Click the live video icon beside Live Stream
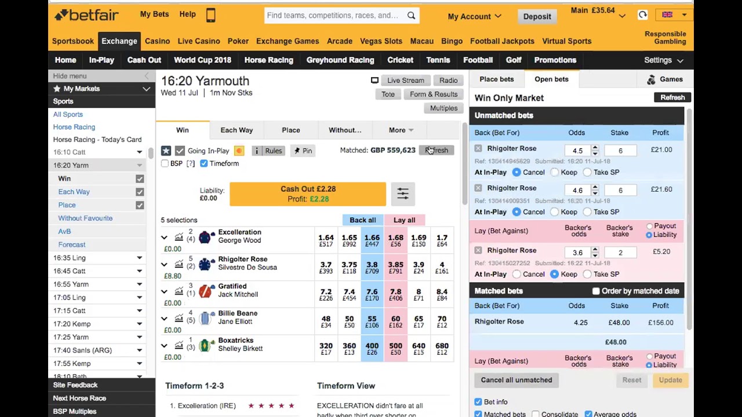742x417 pixels. tap(374, 81)
